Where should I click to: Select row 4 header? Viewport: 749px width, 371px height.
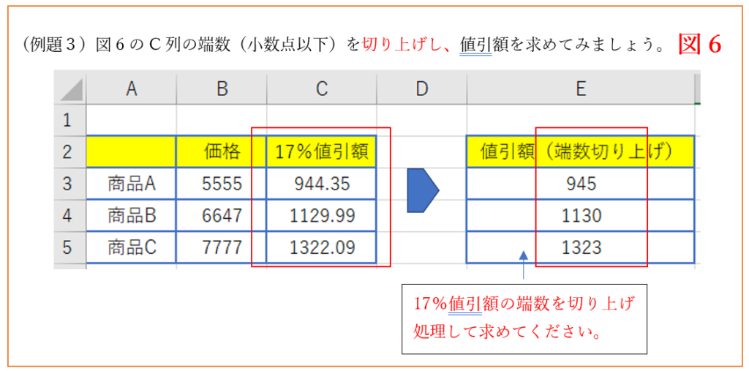pos(69,216)
